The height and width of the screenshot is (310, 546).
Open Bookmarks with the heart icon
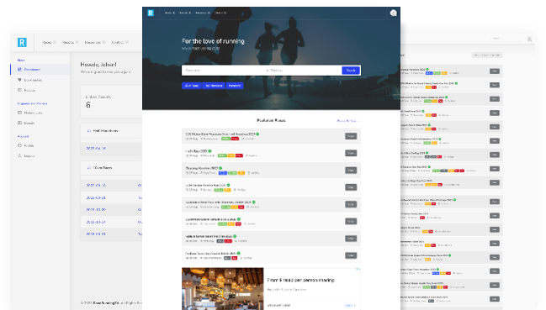coord(30,80)
